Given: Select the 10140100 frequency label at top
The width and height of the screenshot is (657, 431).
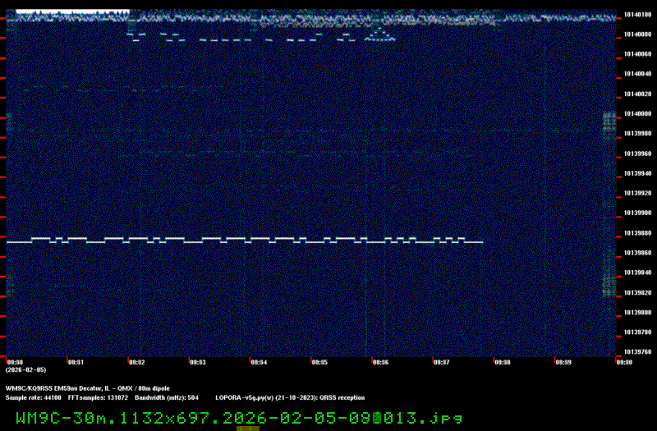Looking at the screenshot, I should (637, 14).
